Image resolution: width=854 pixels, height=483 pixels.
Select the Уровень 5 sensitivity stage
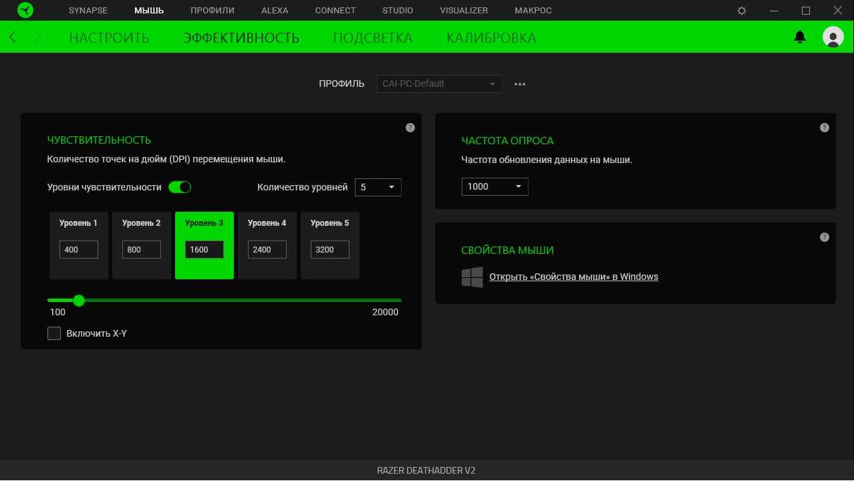click(329, 223)
